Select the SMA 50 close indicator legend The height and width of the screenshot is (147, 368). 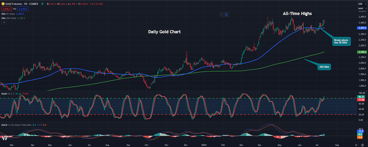[13, 14]
